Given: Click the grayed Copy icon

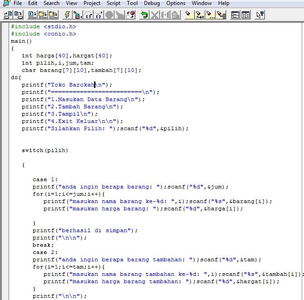Looking at the screenshot, I should click(165, 15).
